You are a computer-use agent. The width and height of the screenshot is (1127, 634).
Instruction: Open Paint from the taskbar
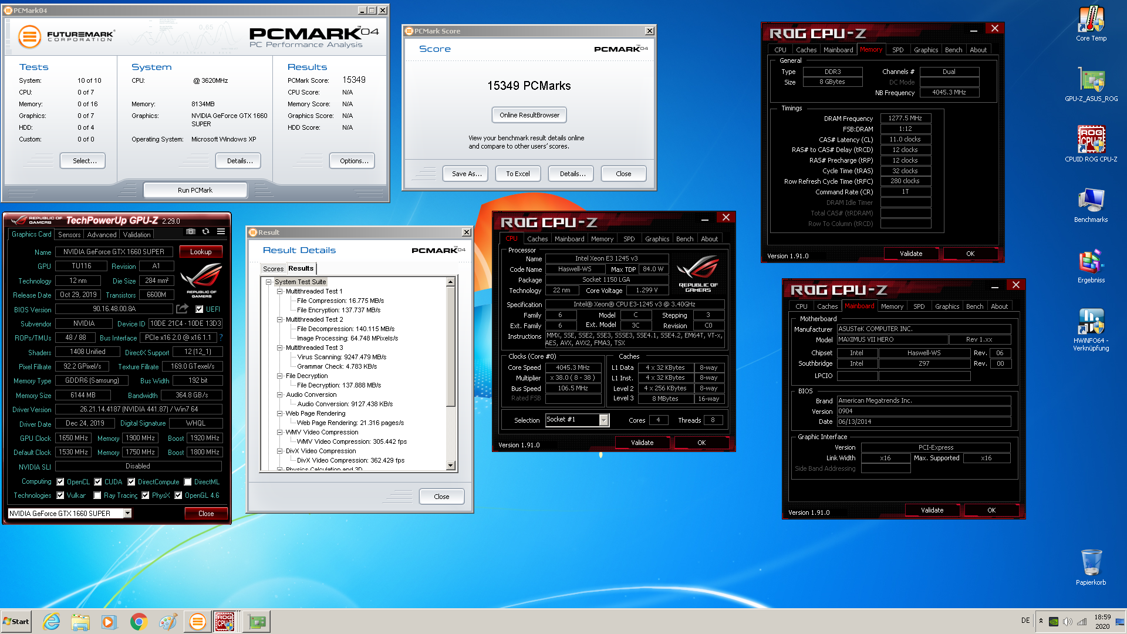168,622
